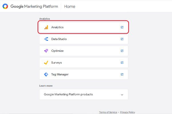This screenshot has height=114, width=172.
Task: Open Data Studio via its external link icon
Action: (122, 39)
